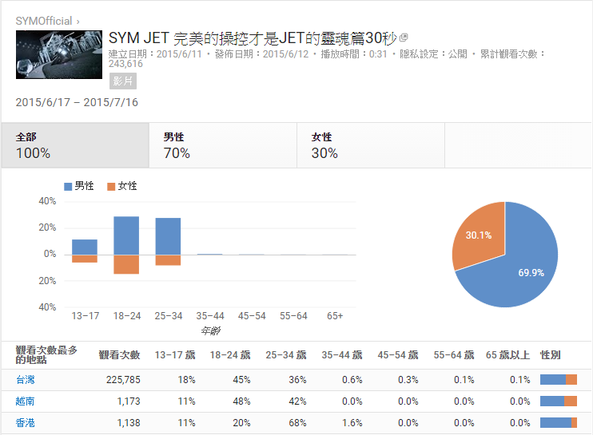Click the 1.6% cell in 香港 row
Screen dimensions: 593x435
pos(352,423)
